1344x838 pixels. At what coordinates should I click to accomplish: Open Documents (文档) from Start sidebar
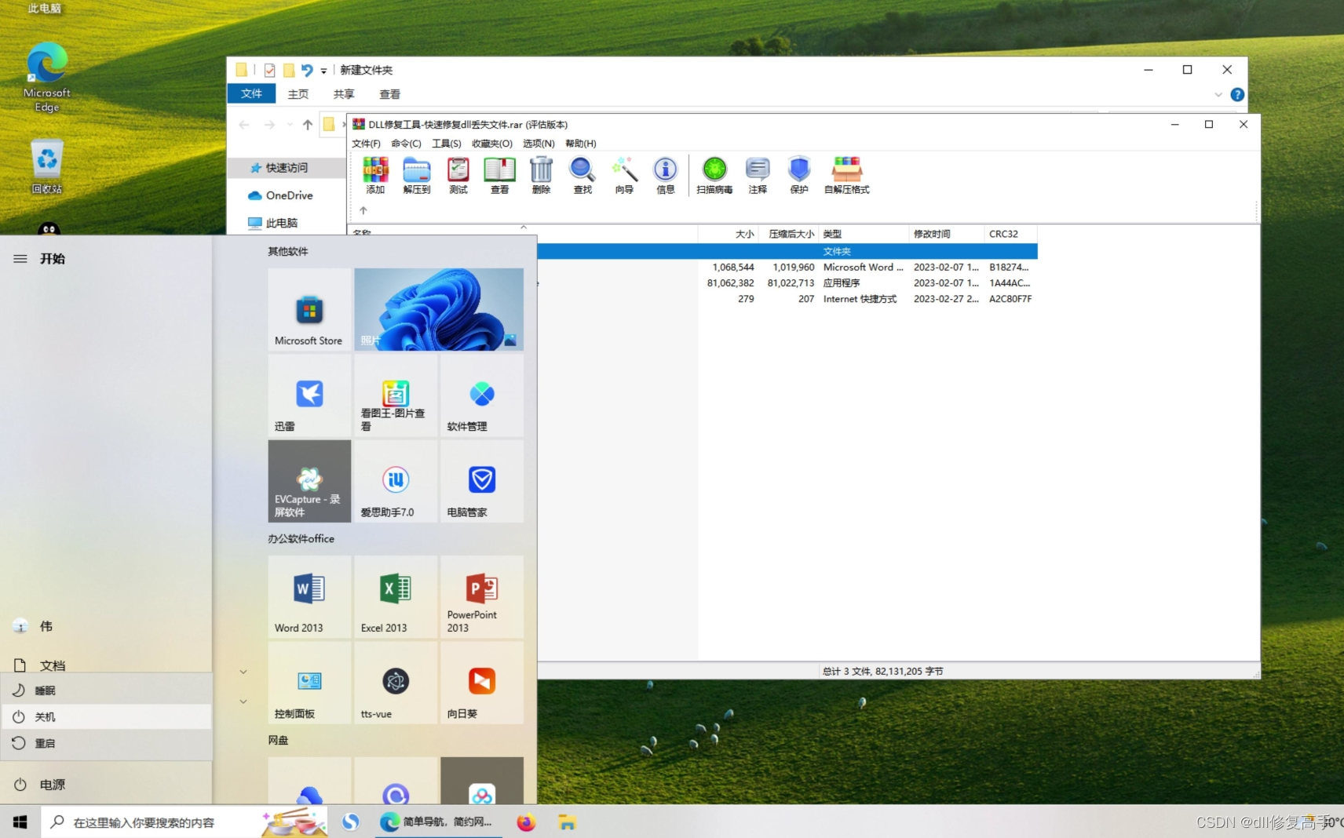pos(106,665)
